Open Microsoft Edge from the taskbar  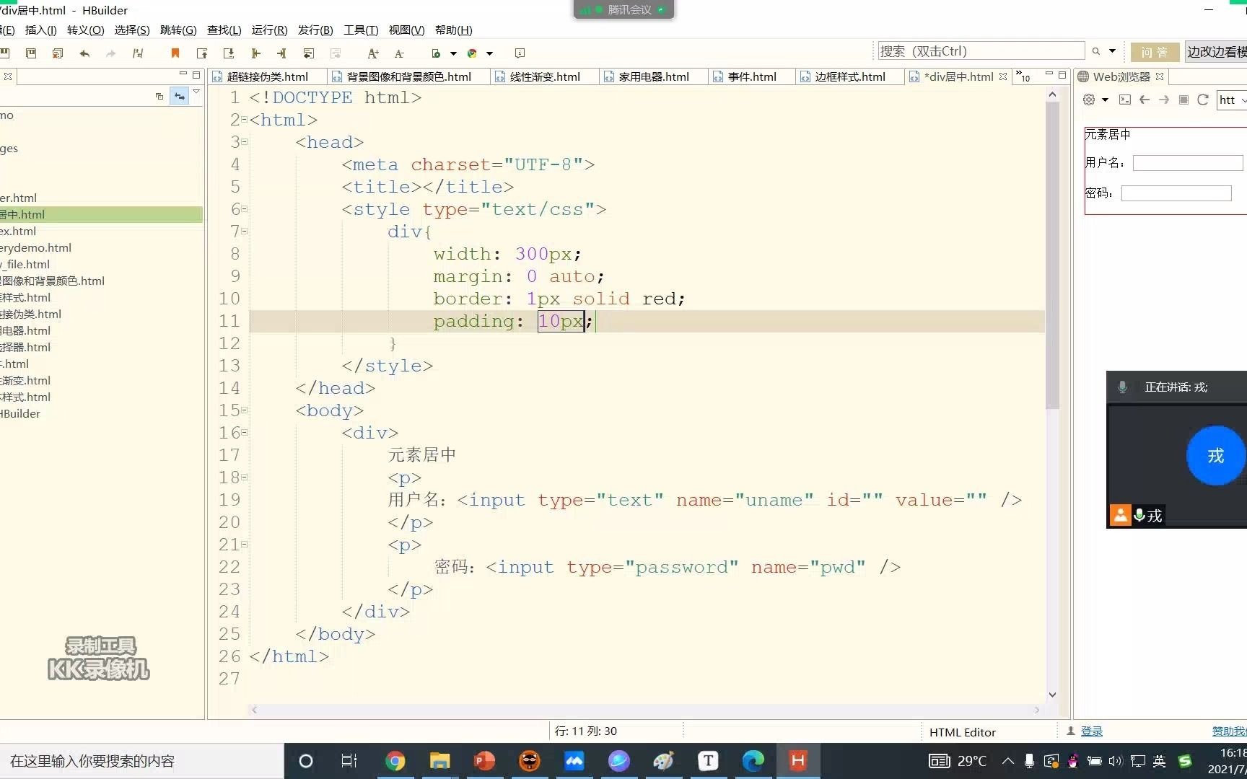(753, 760)
